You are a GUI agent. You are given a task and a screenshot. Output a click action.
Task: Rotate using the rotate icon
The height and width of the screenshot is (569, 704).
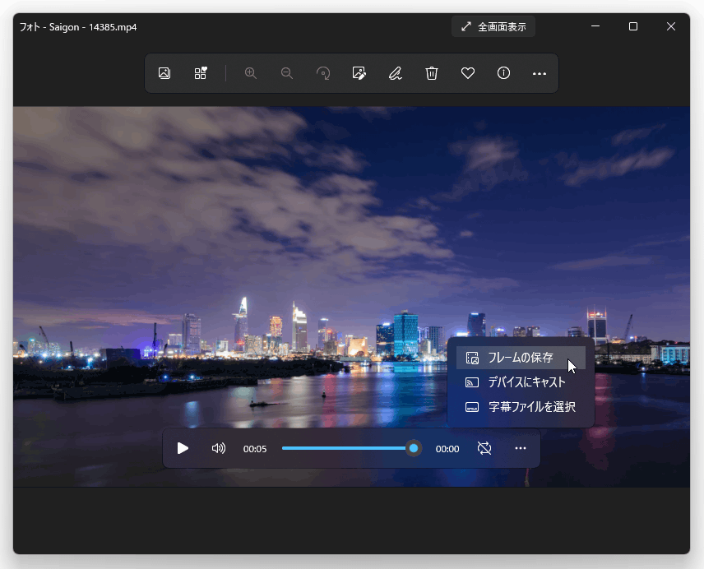point(323,73)
